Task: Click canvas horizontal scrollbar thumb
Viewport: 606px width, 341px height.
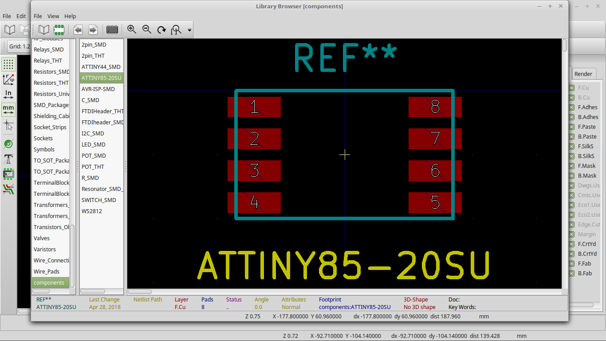Action: tap(139, 292)
